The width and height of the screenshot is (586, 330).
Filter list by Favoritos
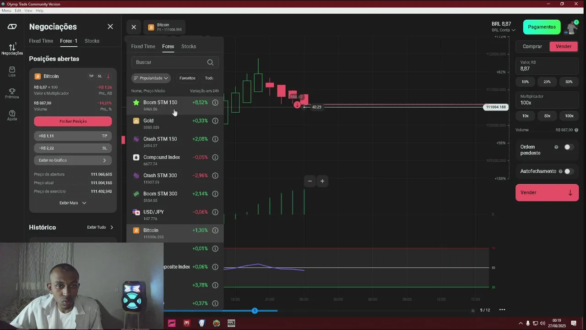(x=187, y=78)
